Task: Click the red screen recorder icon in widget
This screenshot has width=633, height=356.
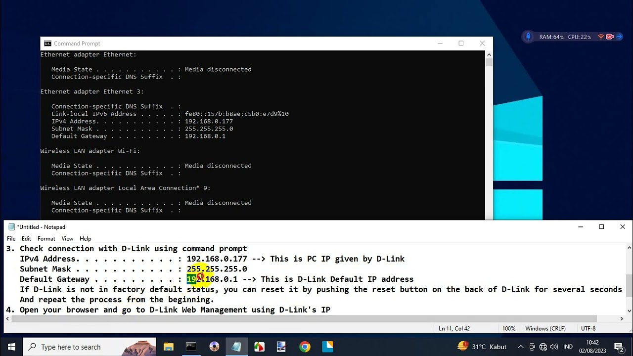Action: (610, 37)
